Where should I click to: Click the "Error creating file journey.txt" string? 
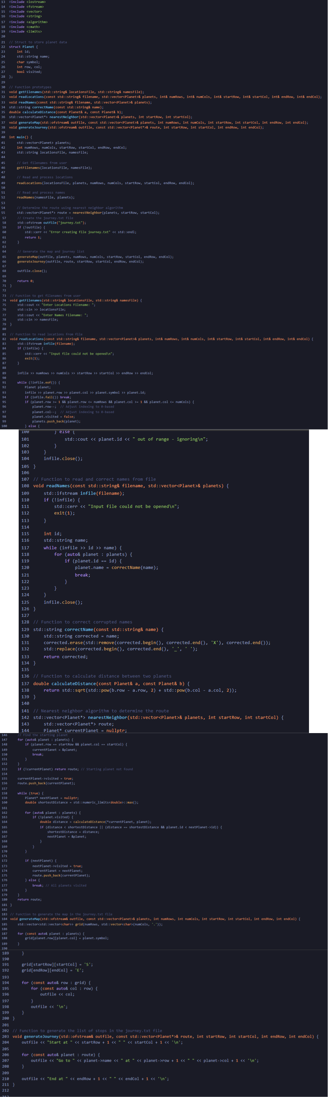pos(79,232)
